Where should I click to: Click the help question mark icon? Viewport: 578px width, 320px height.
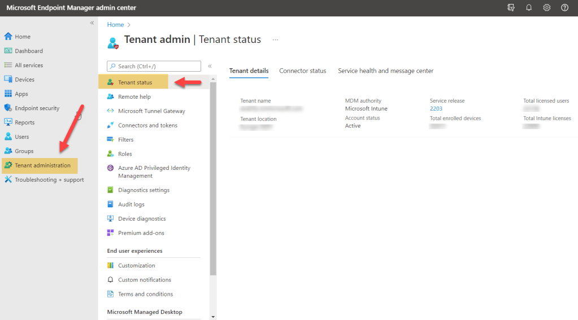tap(564, 8)
